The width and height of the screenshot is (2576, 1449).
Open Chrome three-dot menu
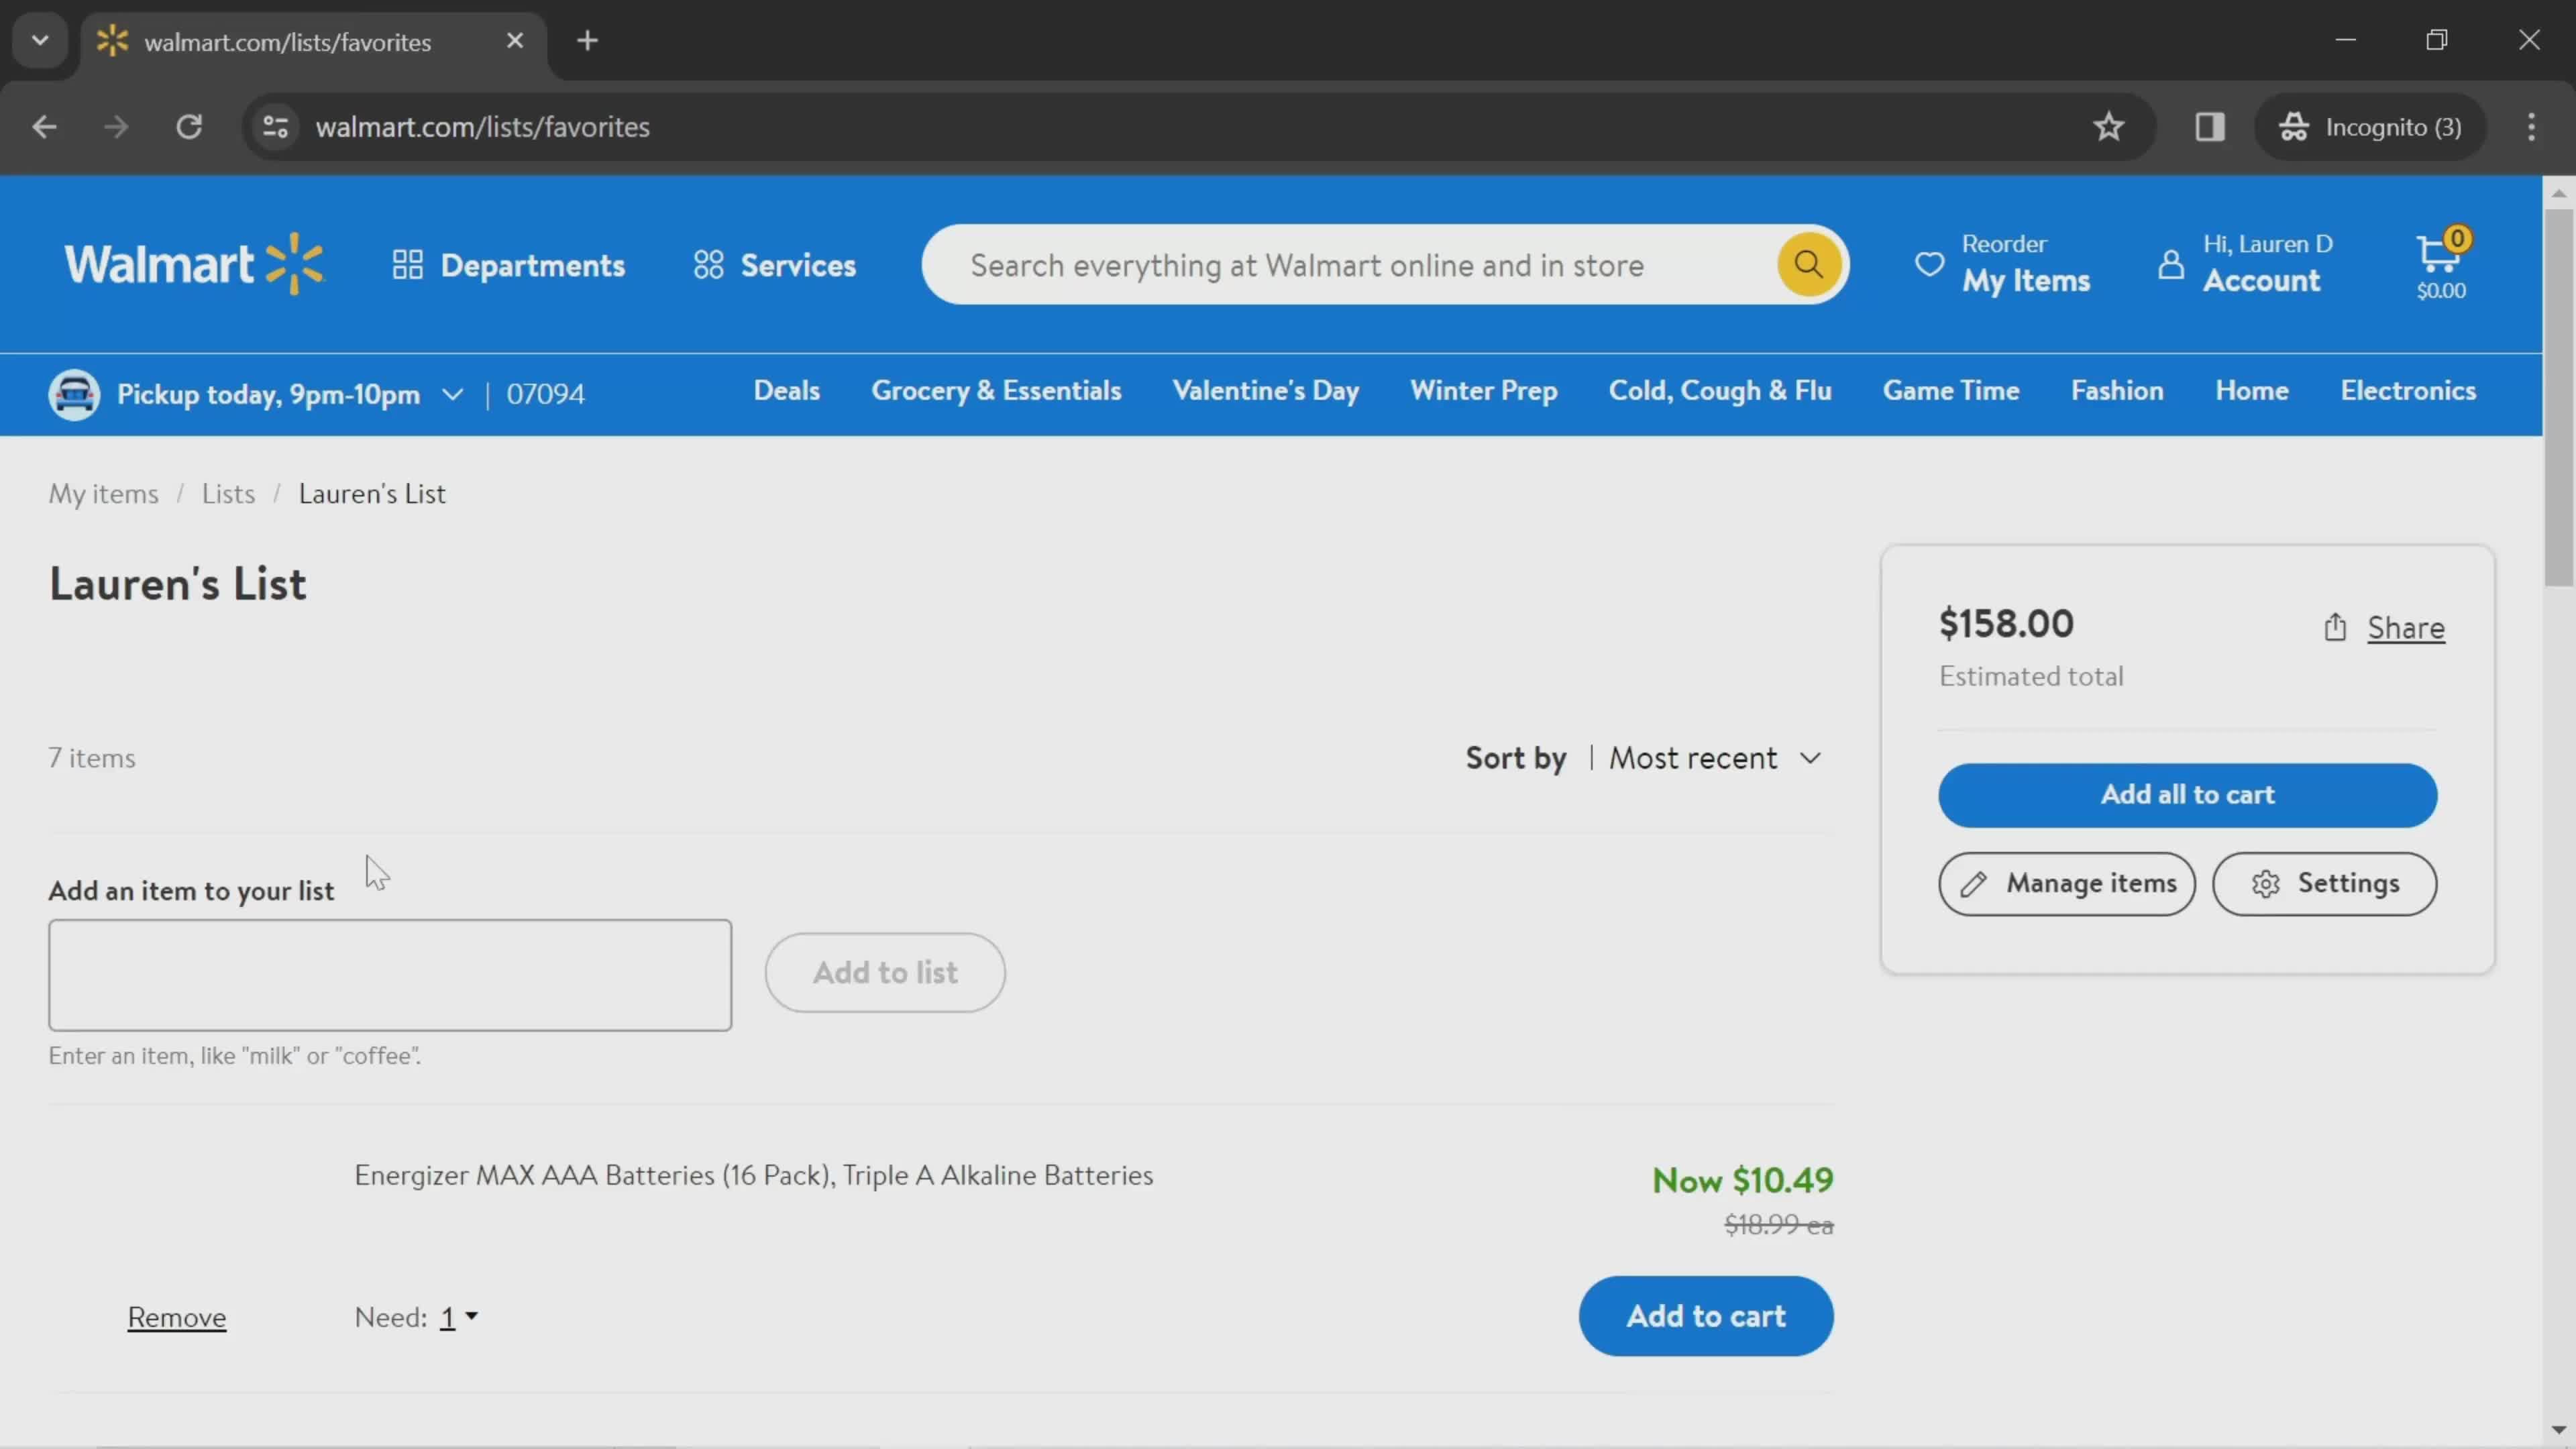tap(2531, 127)
